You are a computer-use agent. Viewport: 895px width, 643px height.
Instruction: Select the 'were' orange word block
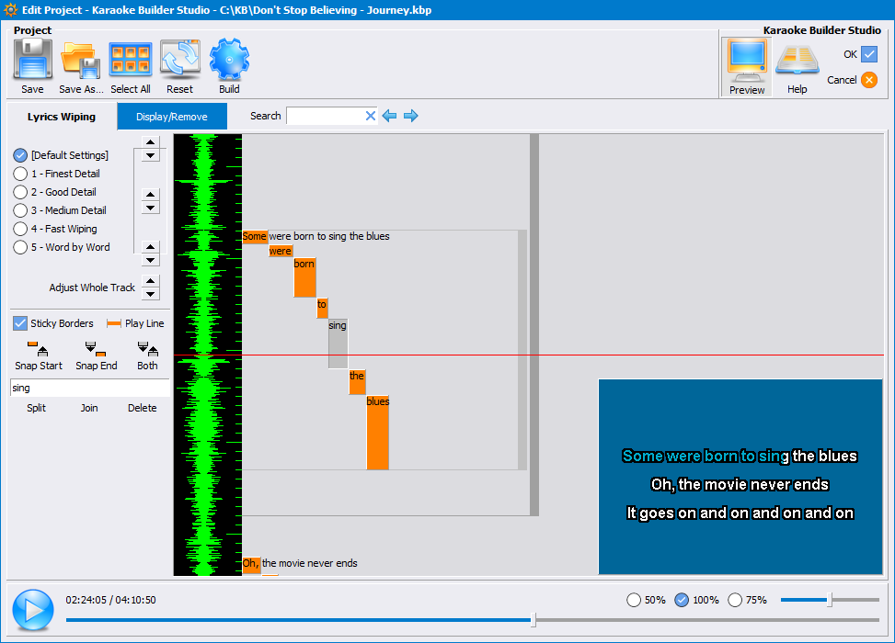tap(281, 251)
